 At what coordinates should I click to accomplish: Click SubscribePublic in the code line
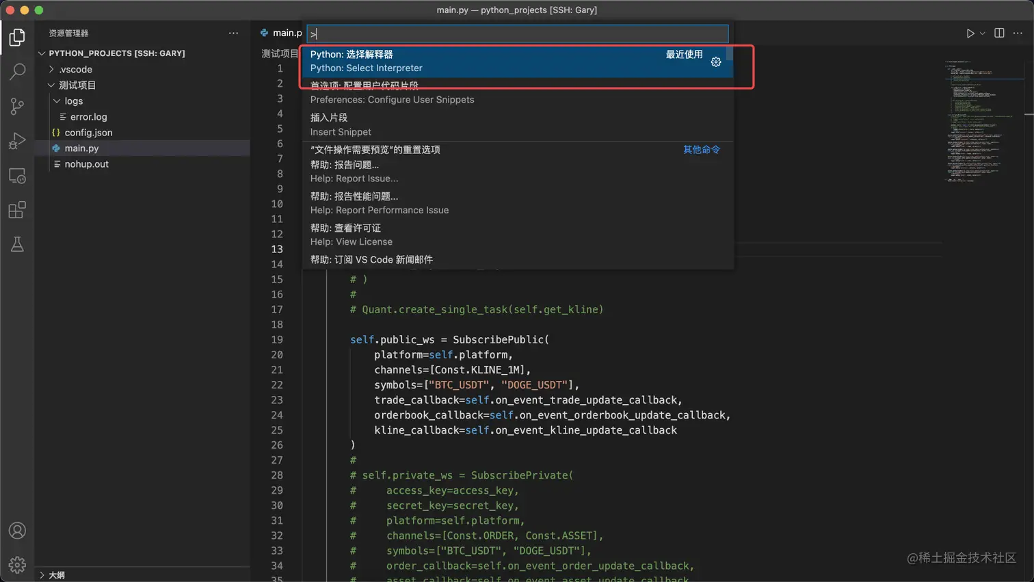[x=498, y=340]
